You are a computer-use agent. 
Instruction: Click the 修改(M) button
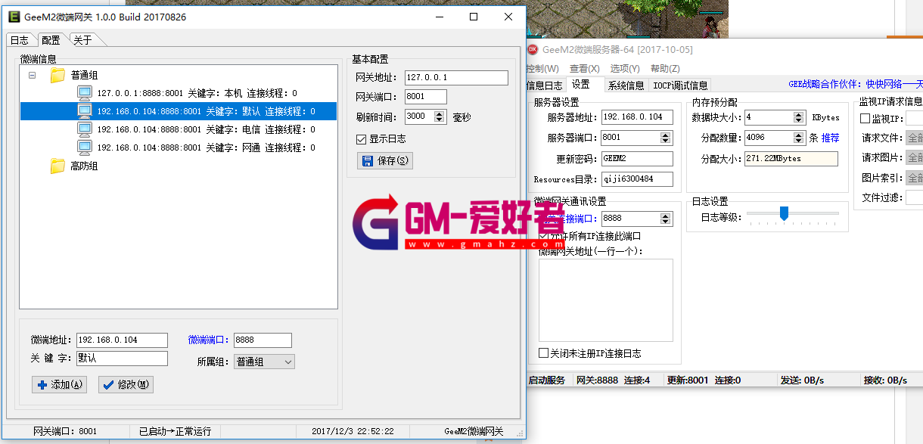126,384
